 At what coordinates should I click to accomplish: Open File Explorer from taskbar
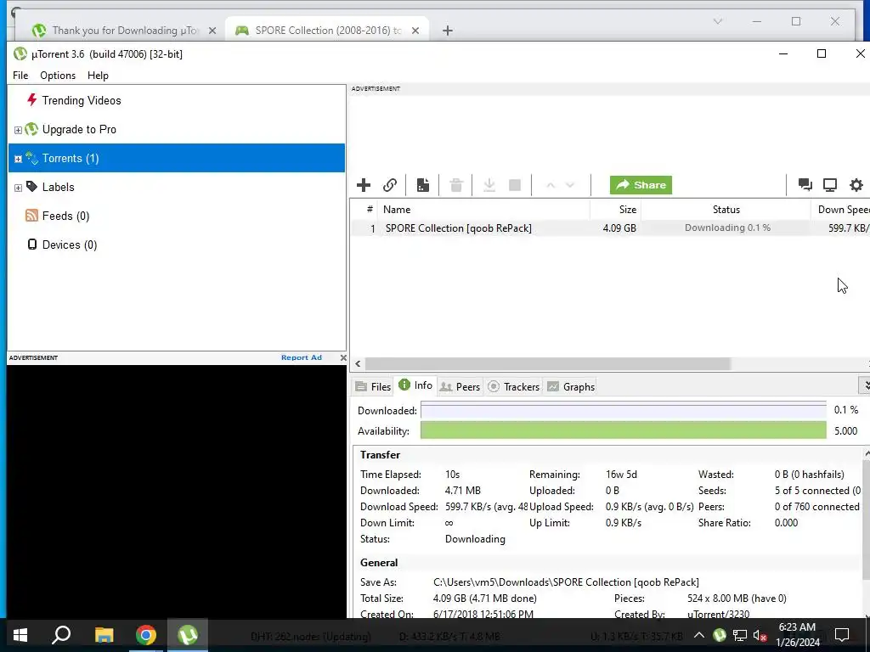pos(104,635)
